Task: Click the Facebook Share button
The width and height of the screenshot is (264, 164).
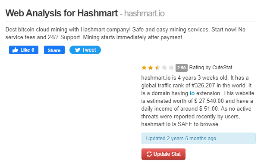Action: point(54,50)
